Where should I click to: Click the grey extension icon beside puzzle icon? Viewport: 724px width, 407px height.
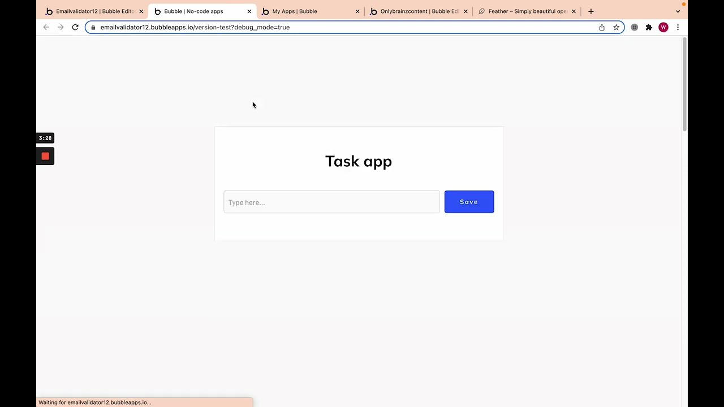coord(634,27)
